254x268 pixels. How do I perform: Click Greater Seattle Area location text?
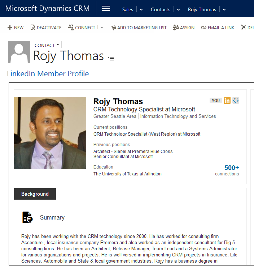(115, 116)
